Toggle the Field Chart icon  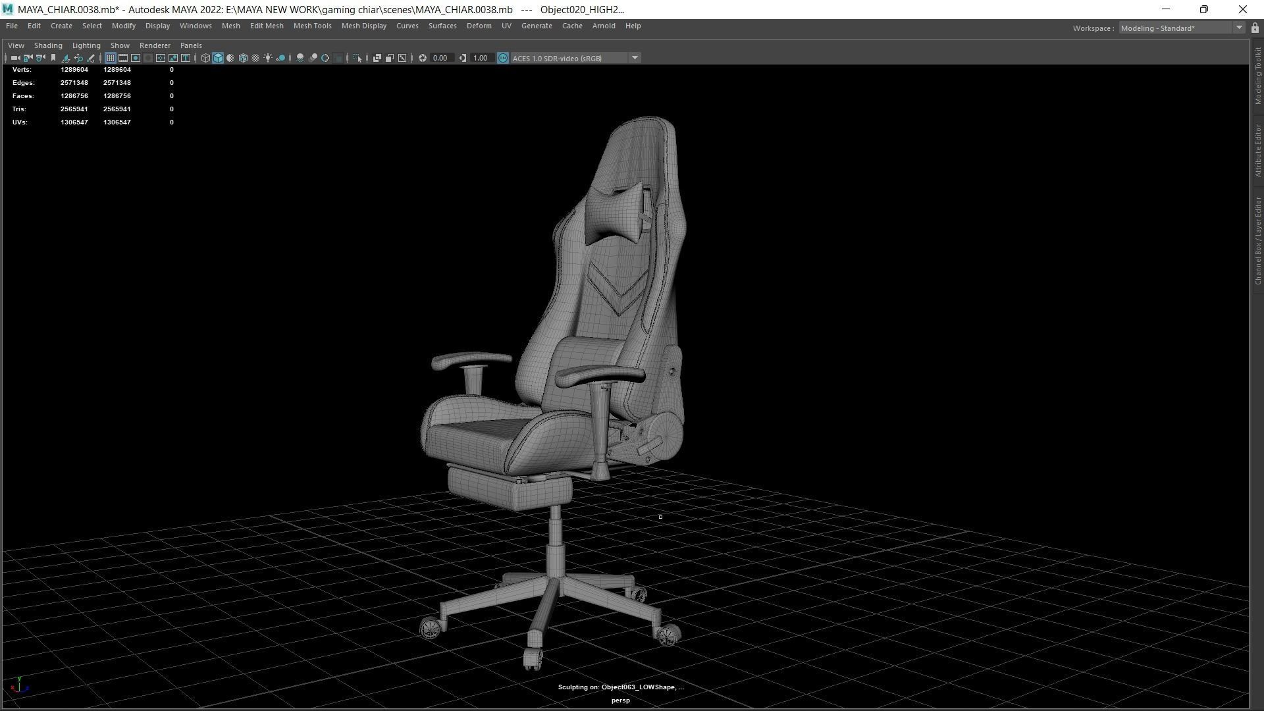pyautogui.click(x=161, y=58)
